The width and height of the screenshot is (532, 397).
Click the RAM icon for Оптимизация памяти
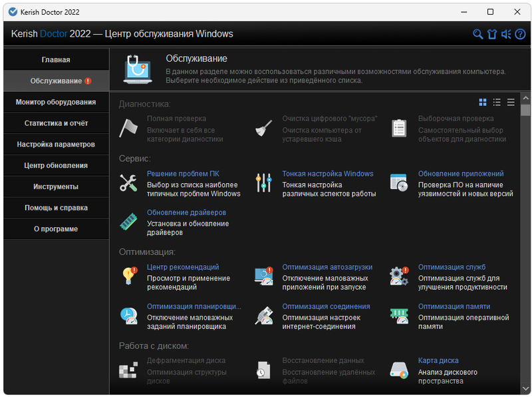click(x=399, y=316)
